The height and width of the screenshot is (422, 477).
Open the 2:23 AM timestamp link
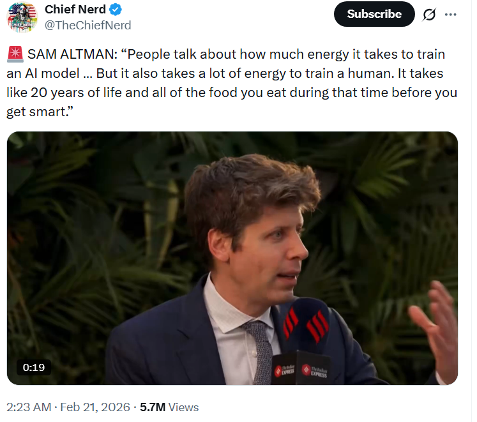coord(29,407)
